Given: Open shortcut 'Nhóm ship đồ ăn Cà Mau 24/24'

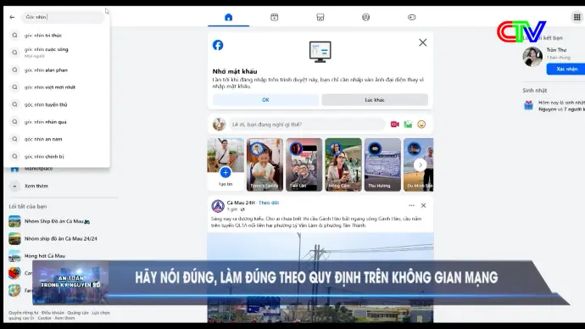Looking at the screenshot, I should pos(62,238).
